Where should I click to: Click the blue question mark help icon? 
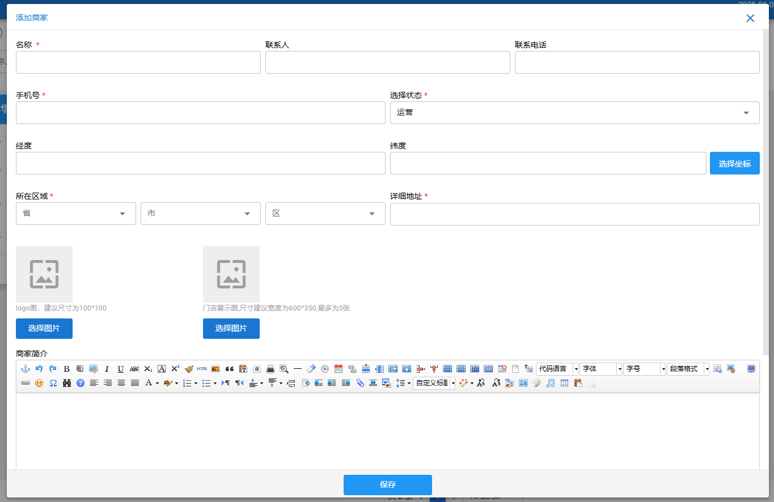(x=80, y=383)
